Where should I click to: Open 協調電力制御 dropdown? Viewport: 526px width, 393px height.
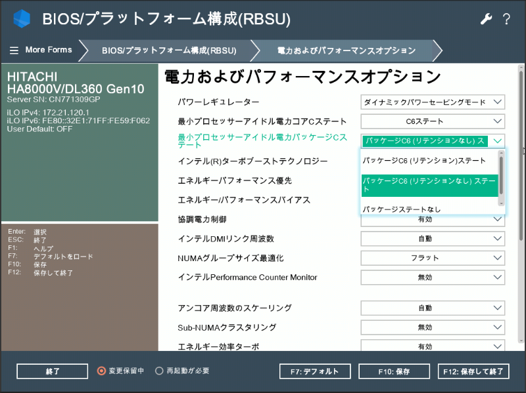point(433,220)
